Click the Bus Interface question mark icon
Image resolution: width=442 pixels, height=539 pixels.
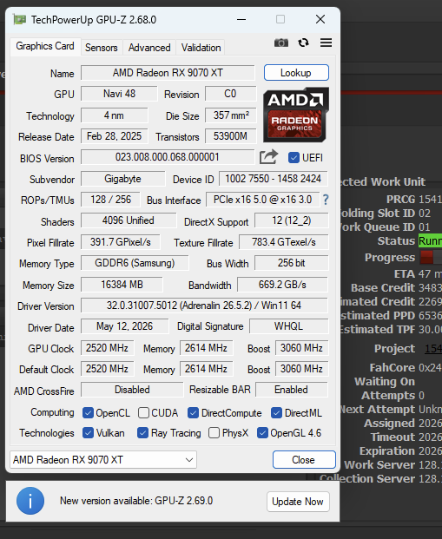(x=326, y=200)
